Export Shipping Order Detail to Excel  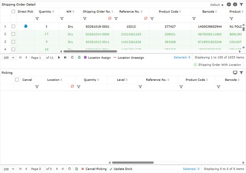(79, 57)
